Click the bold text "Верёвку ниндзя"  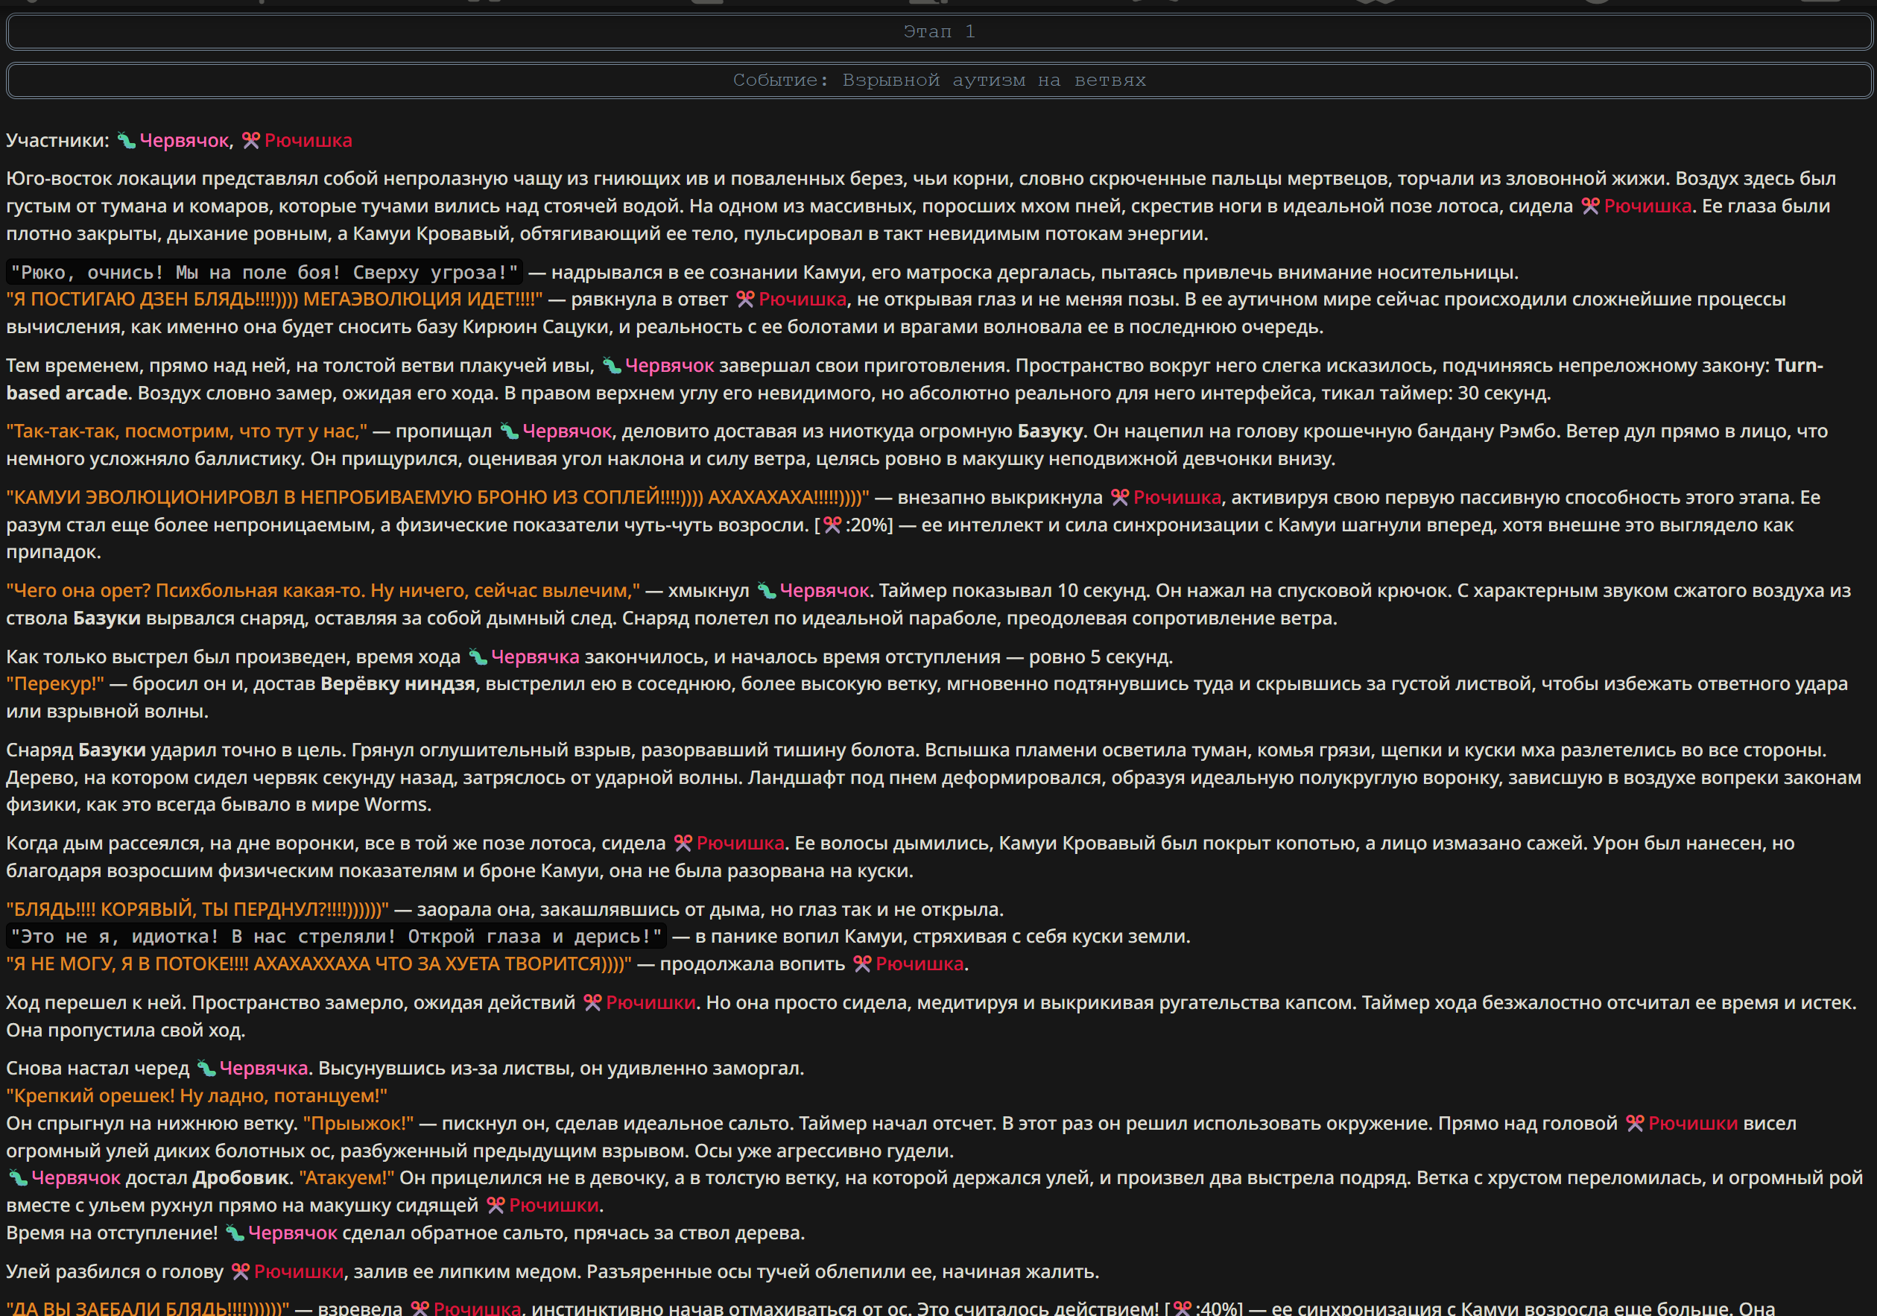pos(397,683)
